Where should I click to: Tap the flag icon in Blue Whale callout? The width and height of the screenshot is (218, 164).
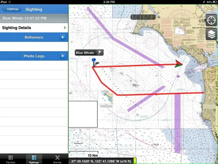(x=100, y=53)
